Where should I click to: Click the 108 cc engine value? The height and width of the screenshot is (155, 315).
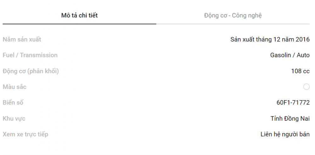tap(300, 71)
